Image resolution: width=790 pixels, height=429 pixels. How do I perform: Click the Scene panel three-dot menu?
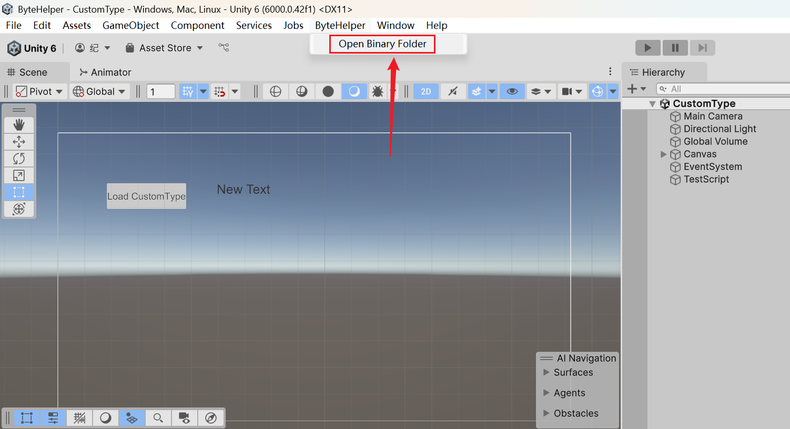click(x=610, y=71)
